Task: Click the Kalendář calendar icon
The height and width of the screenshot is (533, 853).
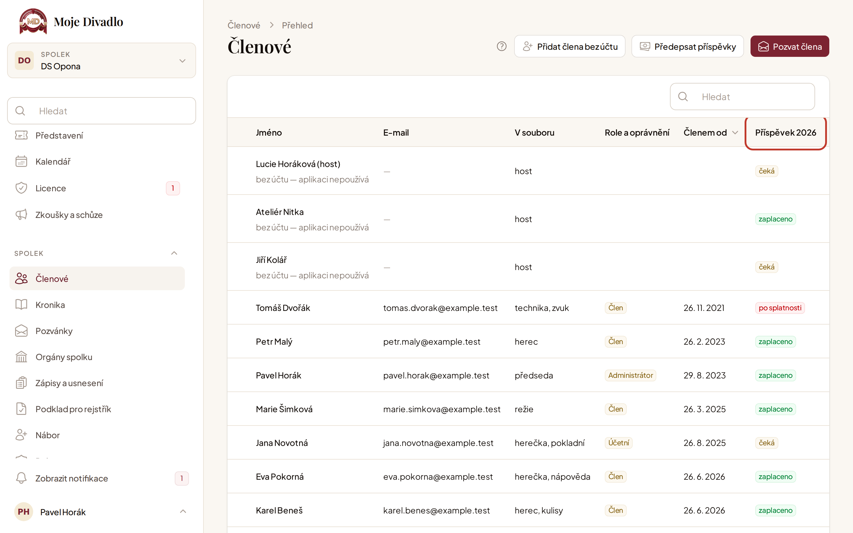Action: pos(21,161)
